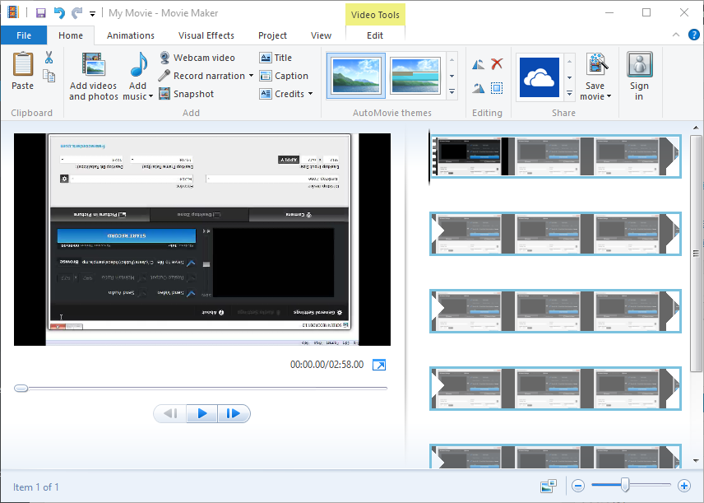The image size is (704, 503).
Task: Click the Snapshot camera icon
Action: pyautogui.click(x=164, y=94)
